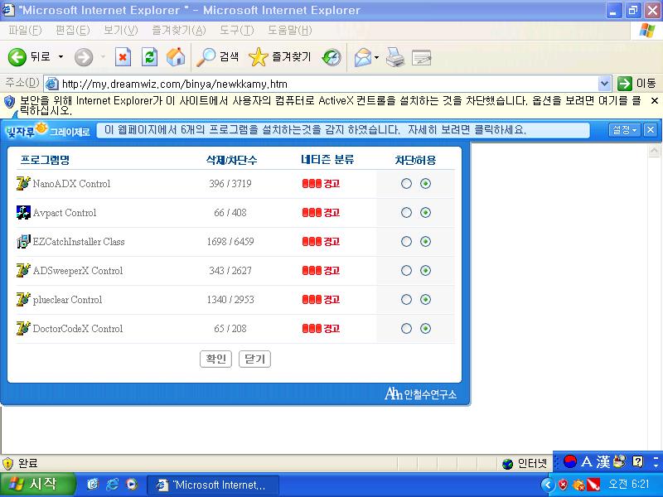Close the panel with the 닫기 button
The width and height of the screenshot is (663, 497).
254,359
